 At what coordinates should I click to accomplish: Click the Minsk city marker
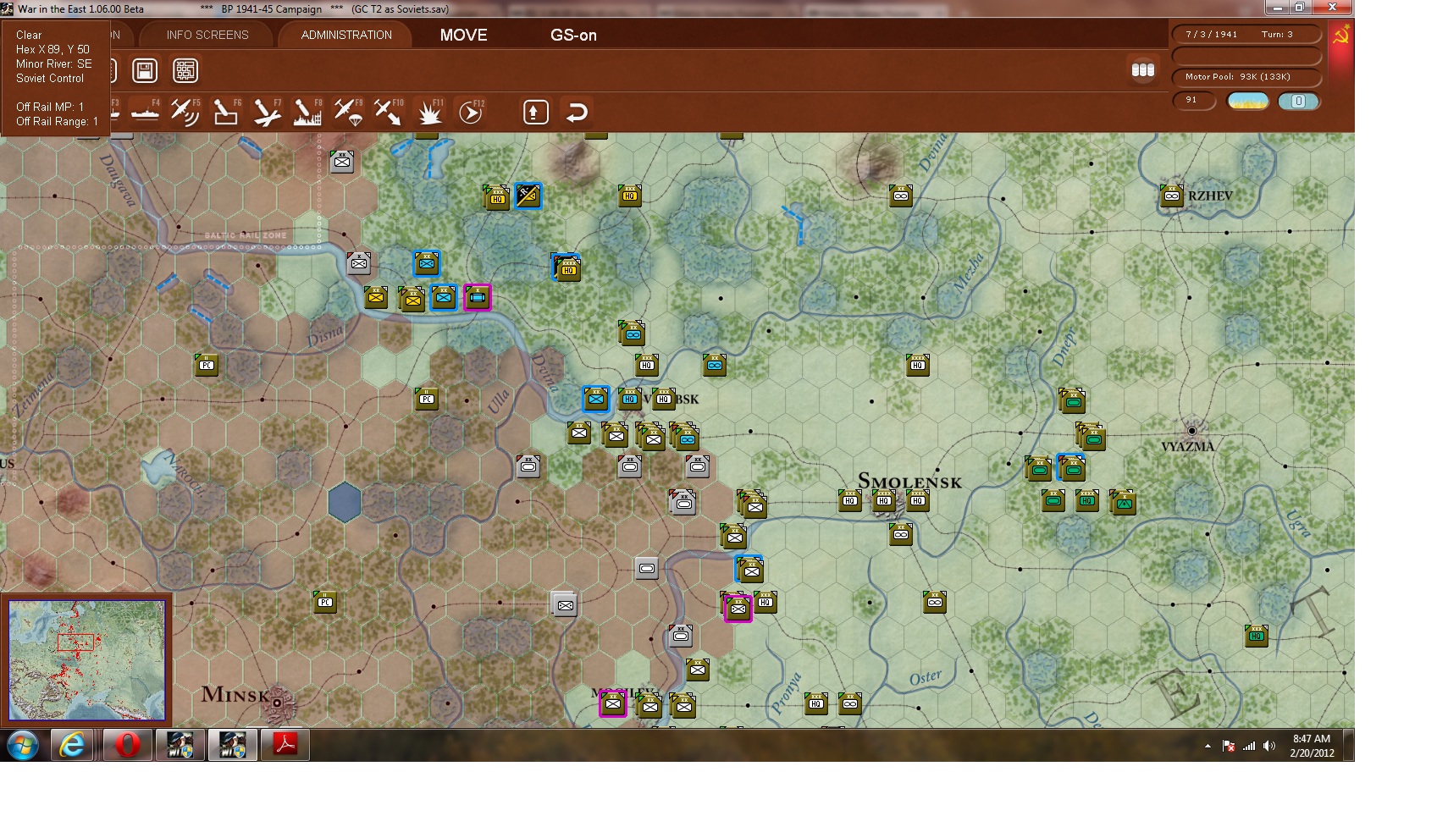[277, 702]
